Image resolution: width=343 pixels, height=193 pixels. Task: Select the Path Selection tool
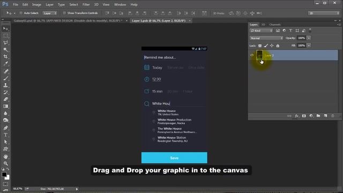click(x=6, y=142)
